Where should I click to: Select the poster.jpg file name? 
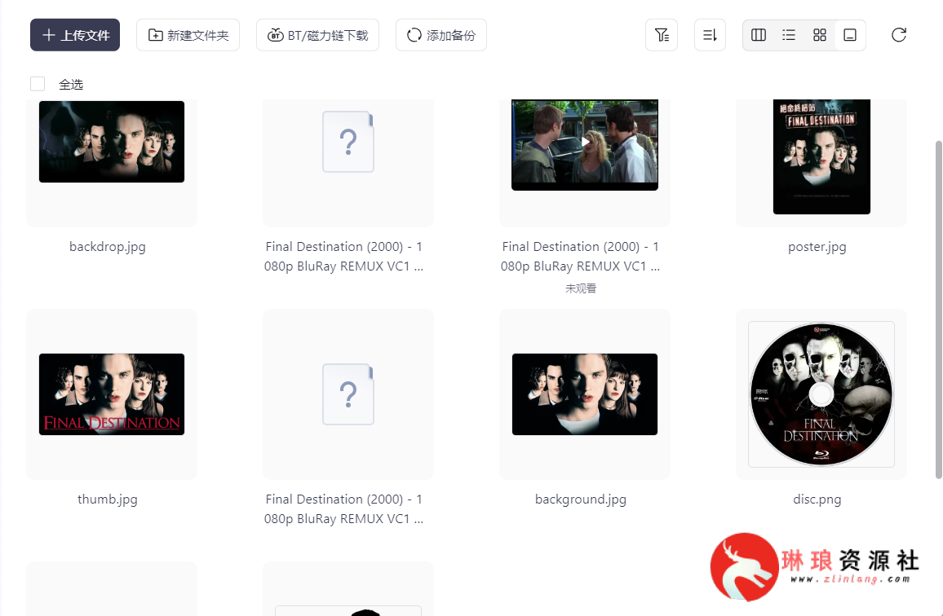tap(817, 246)
